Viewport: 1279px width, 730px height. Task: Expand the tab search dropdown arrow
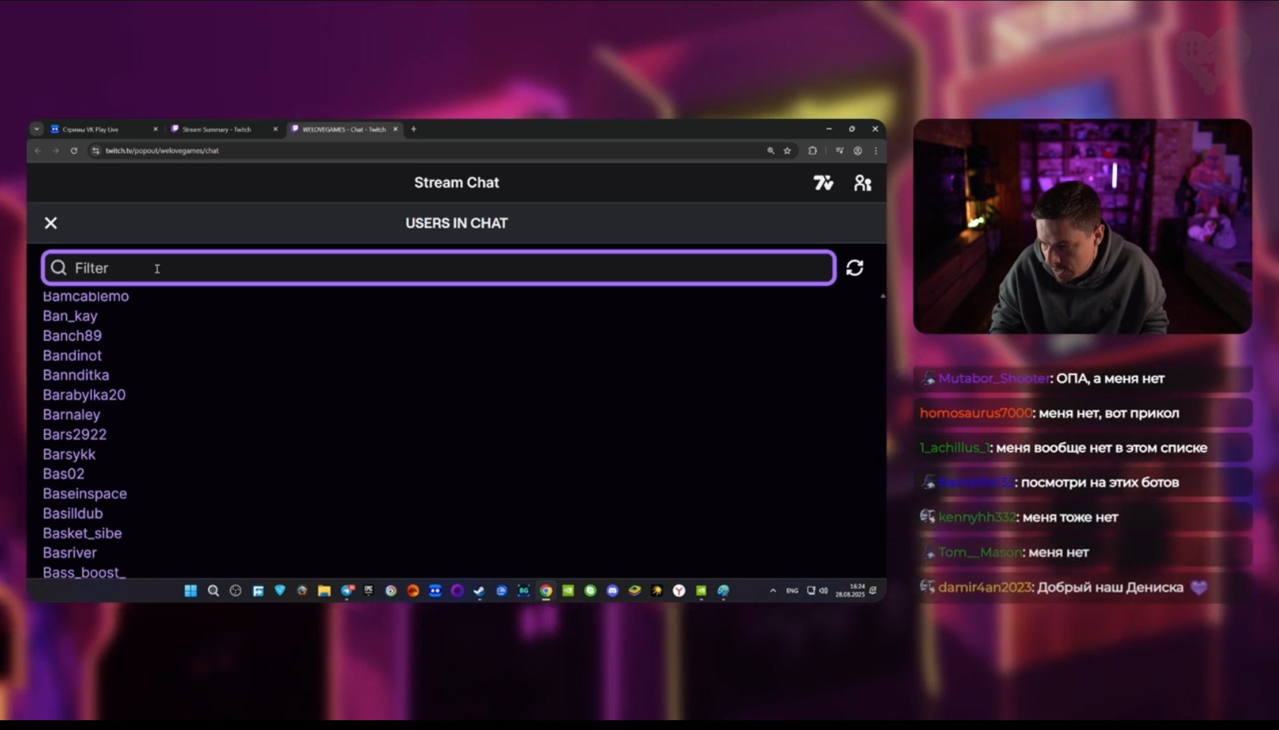click(37, 129)
